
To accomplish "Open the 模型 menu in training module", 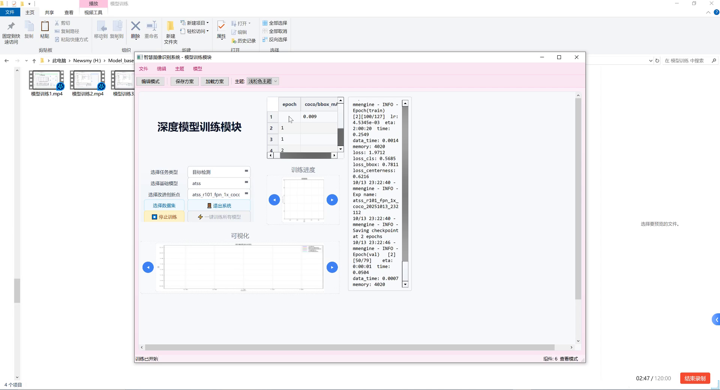I will (x=198, y=69).
